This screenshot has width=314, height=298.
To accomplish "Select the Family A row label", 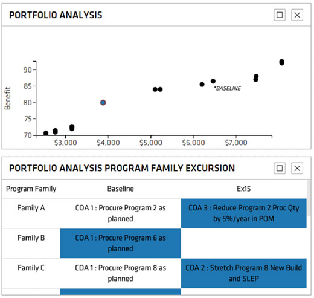I will 31,208.
